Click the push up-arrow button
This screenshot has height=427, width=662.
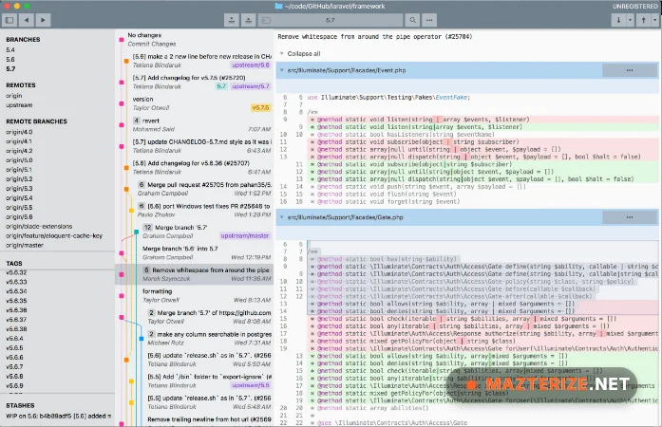643,20
